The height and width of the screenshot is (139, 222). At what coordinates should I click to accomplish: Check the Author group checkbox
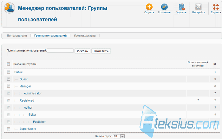9,107
